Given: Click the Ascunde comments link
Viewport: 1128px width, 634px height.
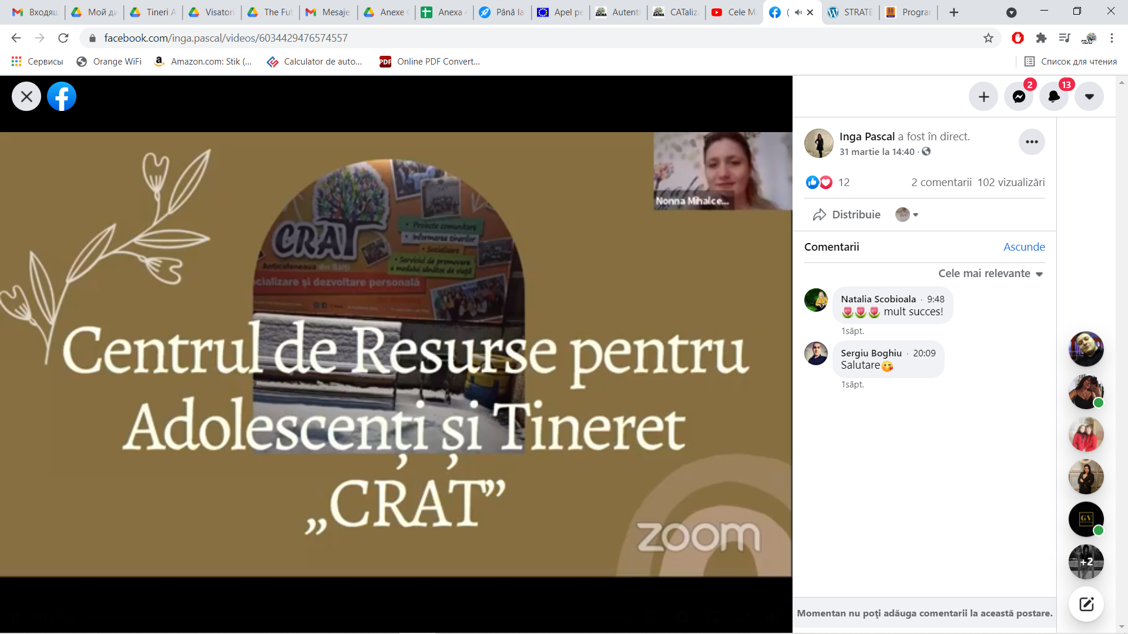Looking at the screenshot, I should coord(1023,247).
